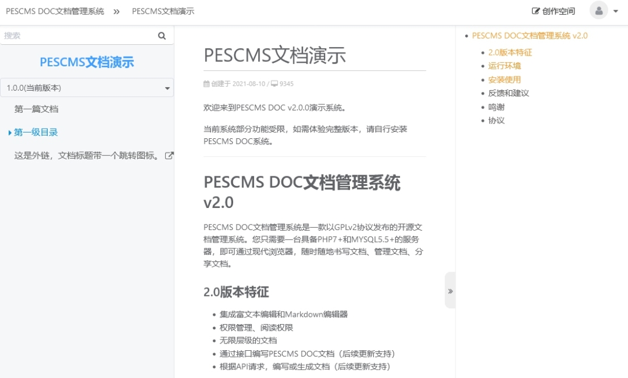Open 反馈和建议 from the right outline
Viewport: 628px width, 378px height.
(508, 93)
